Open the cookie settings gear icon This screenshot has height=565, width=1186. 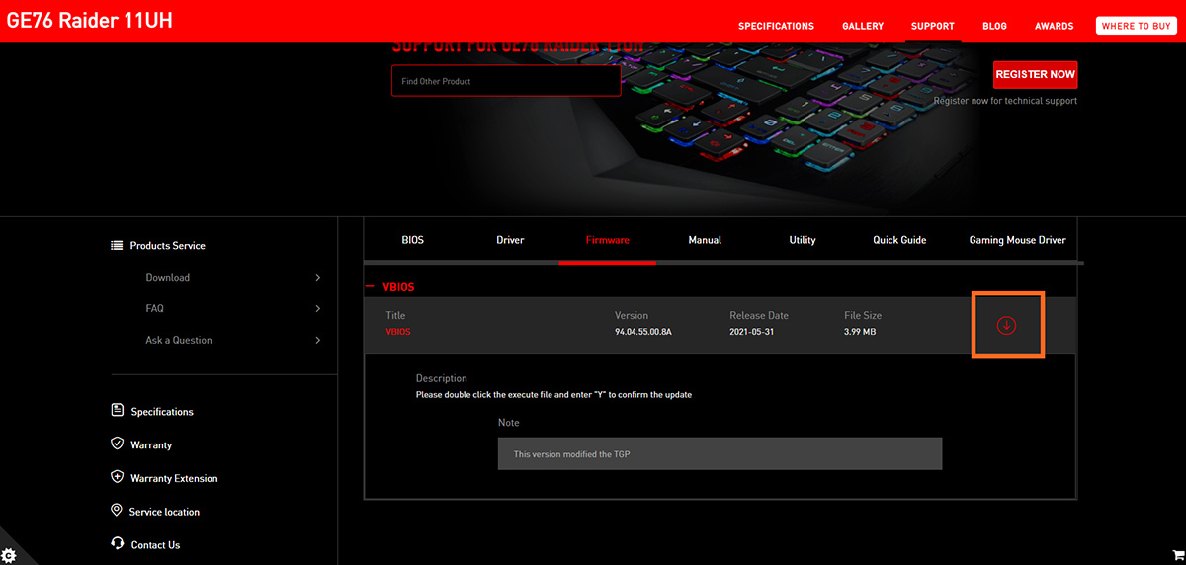tap(9, 555)
